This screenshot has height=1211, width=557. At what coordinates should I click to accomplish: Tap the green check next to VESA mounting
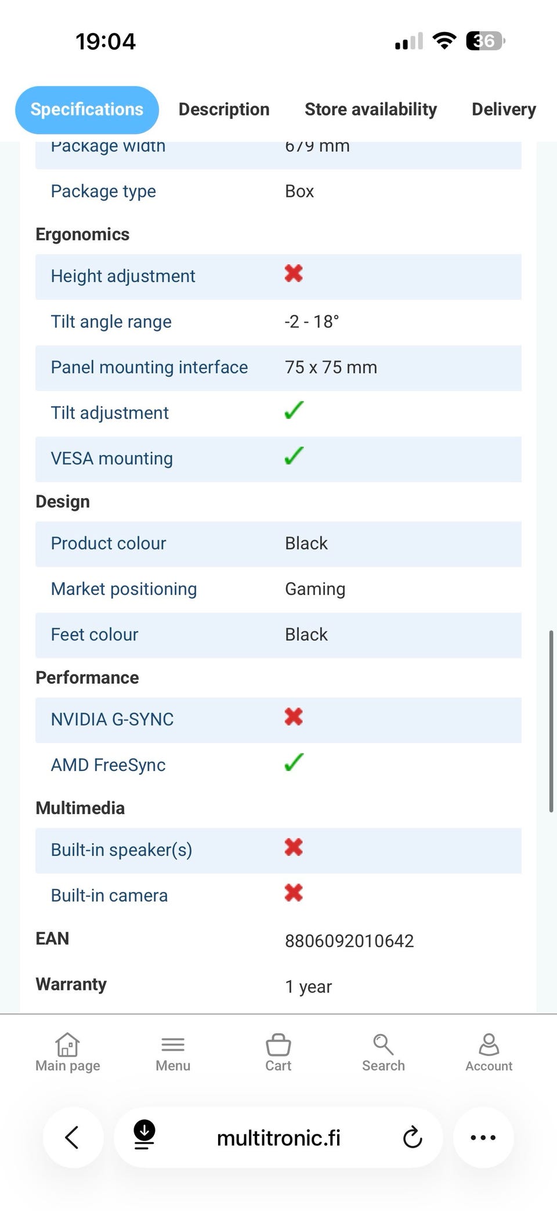tap(294, 456)
